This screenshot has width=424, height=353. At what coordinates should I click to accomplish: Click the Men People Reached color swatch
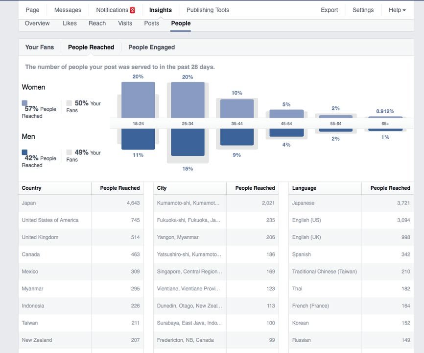pos(24,152)
